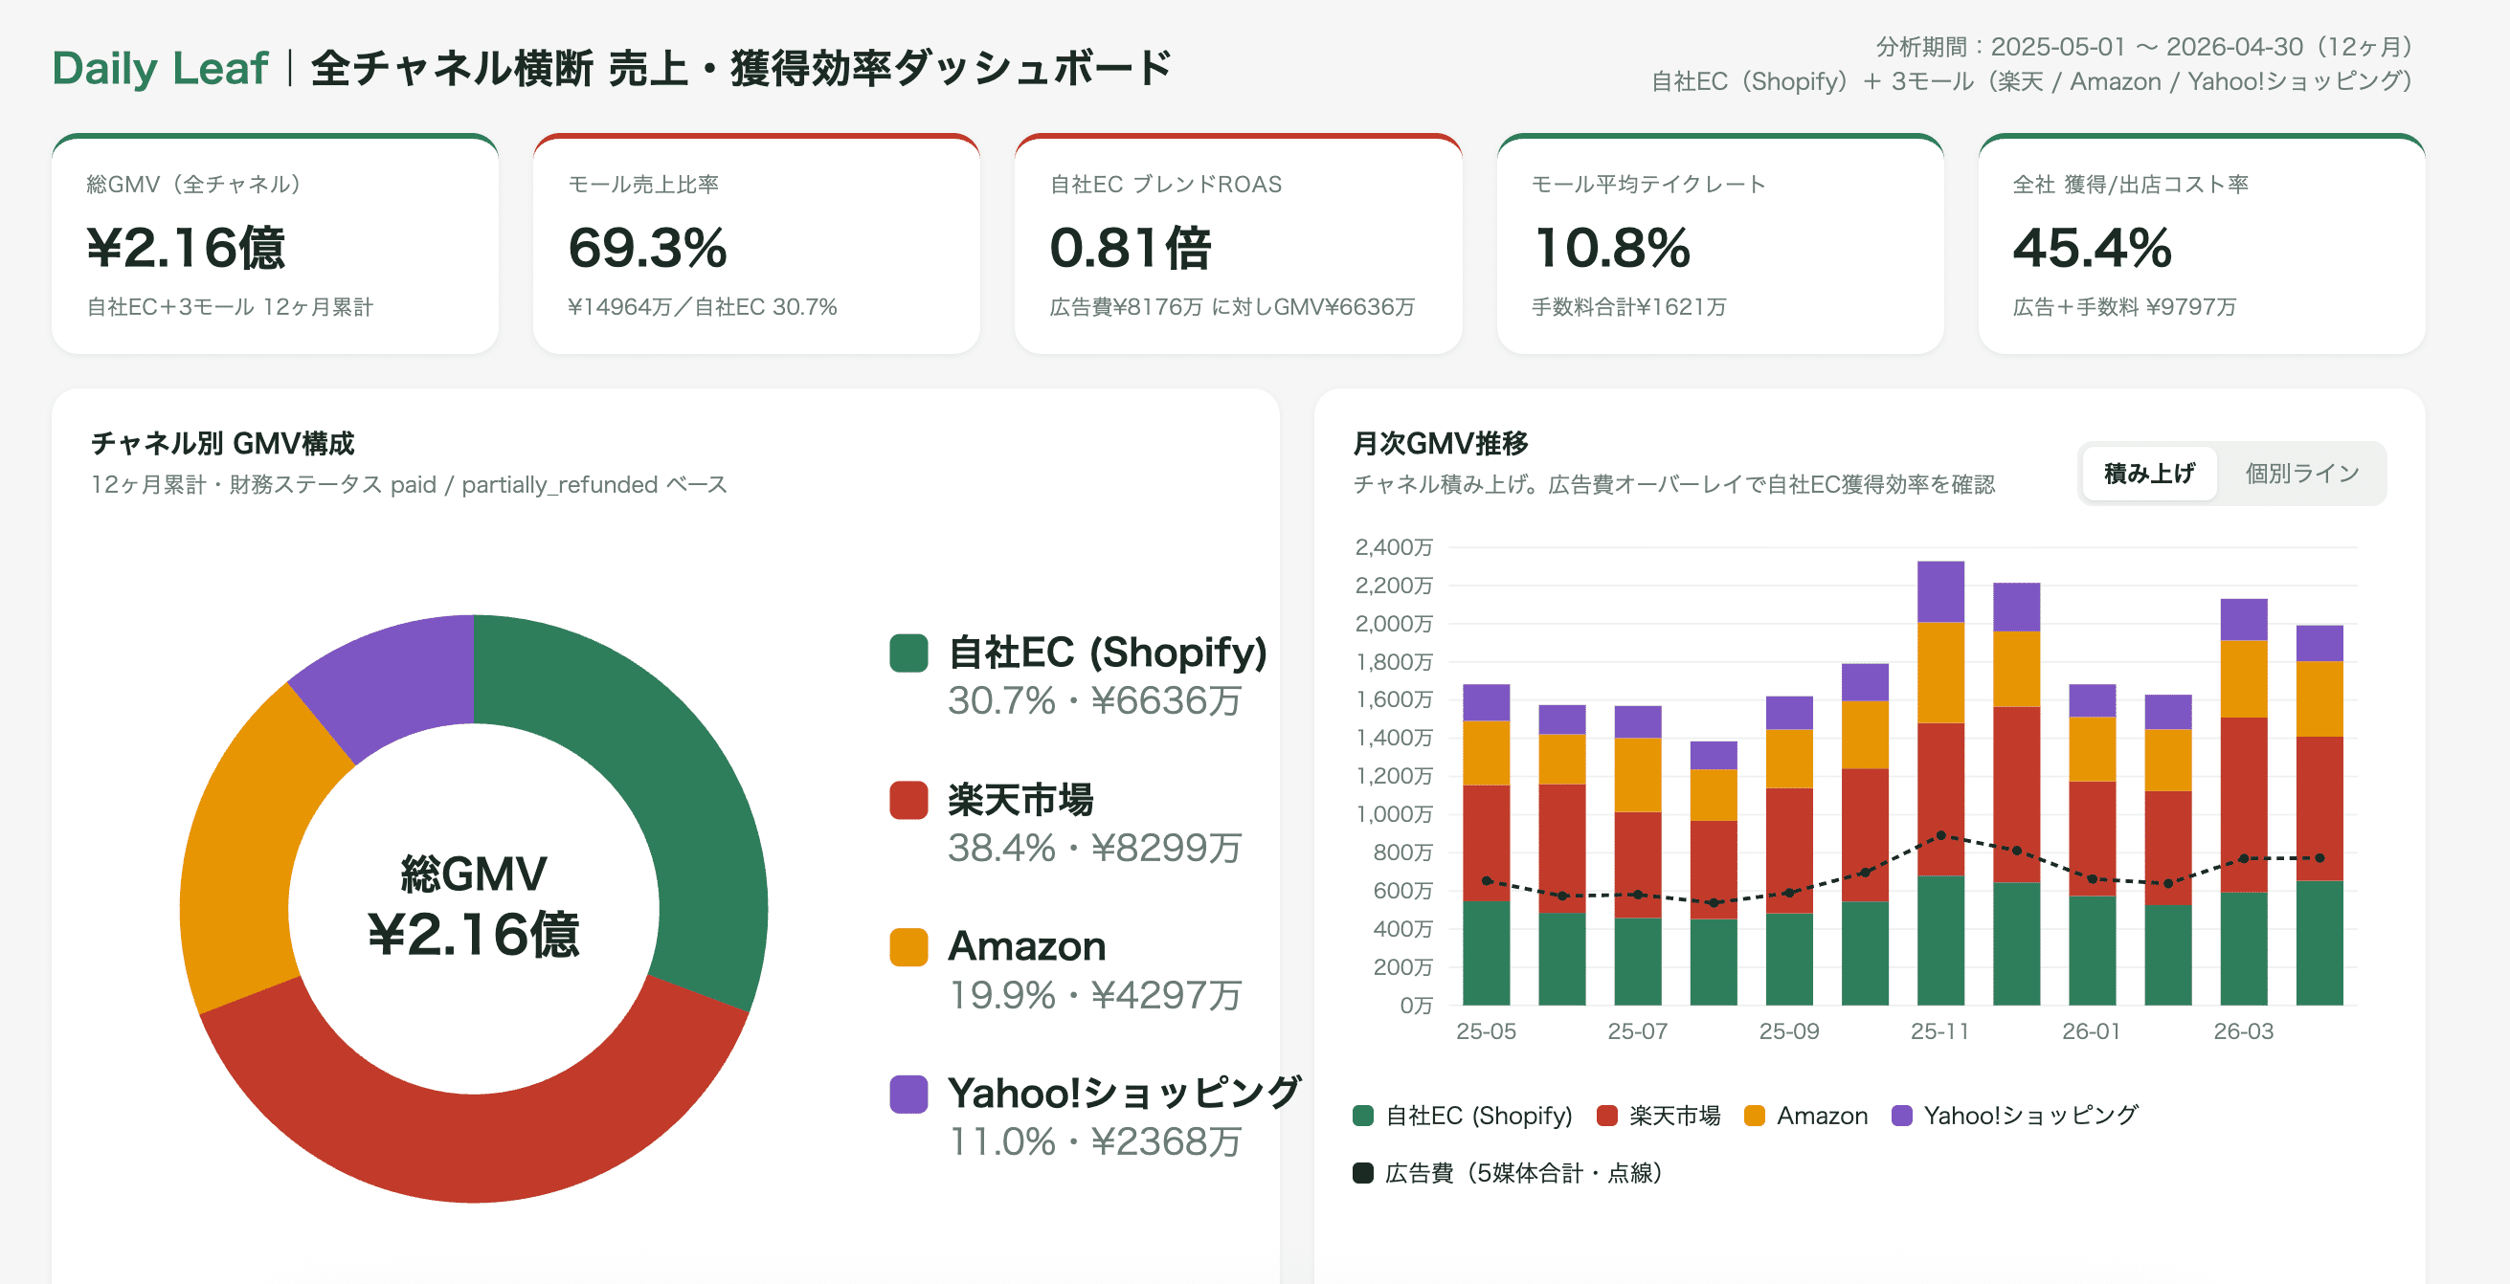This screenshot has height=1284, width=2510.
Task: Click purple Yahoo!ショッピング donut legend swatch
Action: pyautogui.click(x=908, y=1094)
